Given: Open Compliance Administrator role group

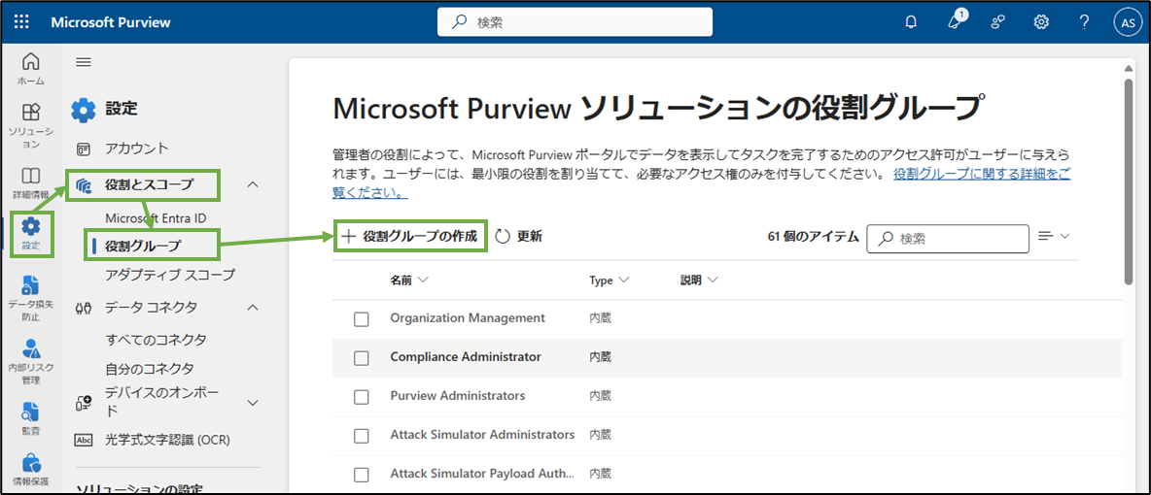Looking at the screenshot, I should click(x=466, y=357).
